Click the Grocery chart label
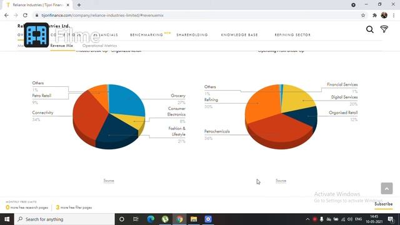This screenshot has width=400, height=225. coord(177,96)
